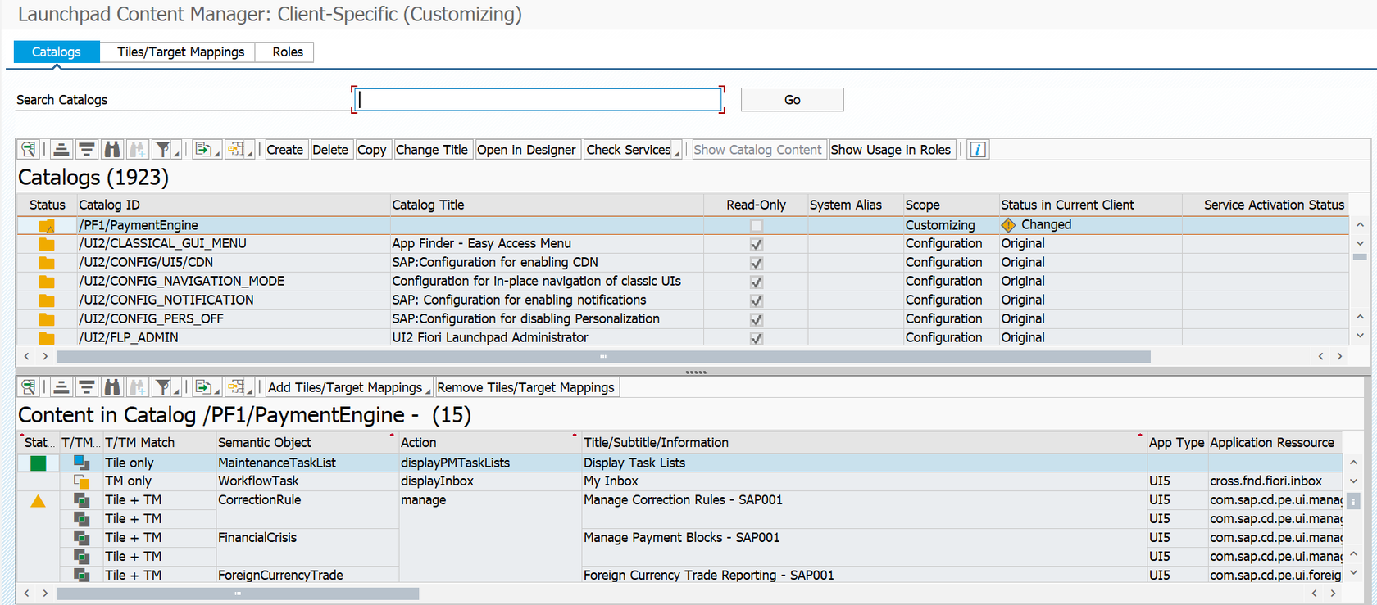1377x605 pixels.
Task: Click green status square of MaintenanceTaskList row
Action: pyautogui.click(x=38, y=463)
